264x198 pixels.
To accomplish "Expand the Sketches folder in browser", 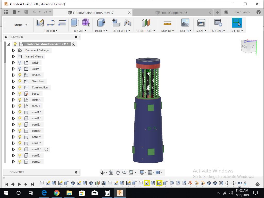I will 13,81.
